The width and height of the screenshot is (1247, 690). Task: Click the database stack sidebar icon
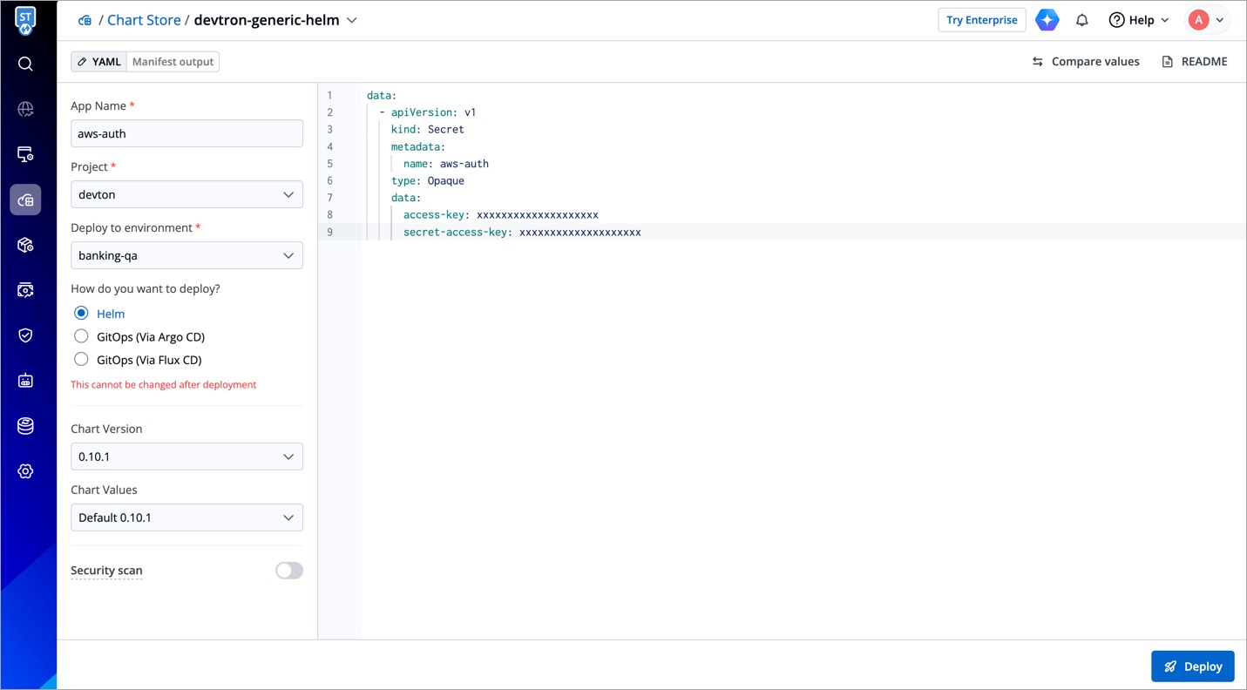pos(25,426)
